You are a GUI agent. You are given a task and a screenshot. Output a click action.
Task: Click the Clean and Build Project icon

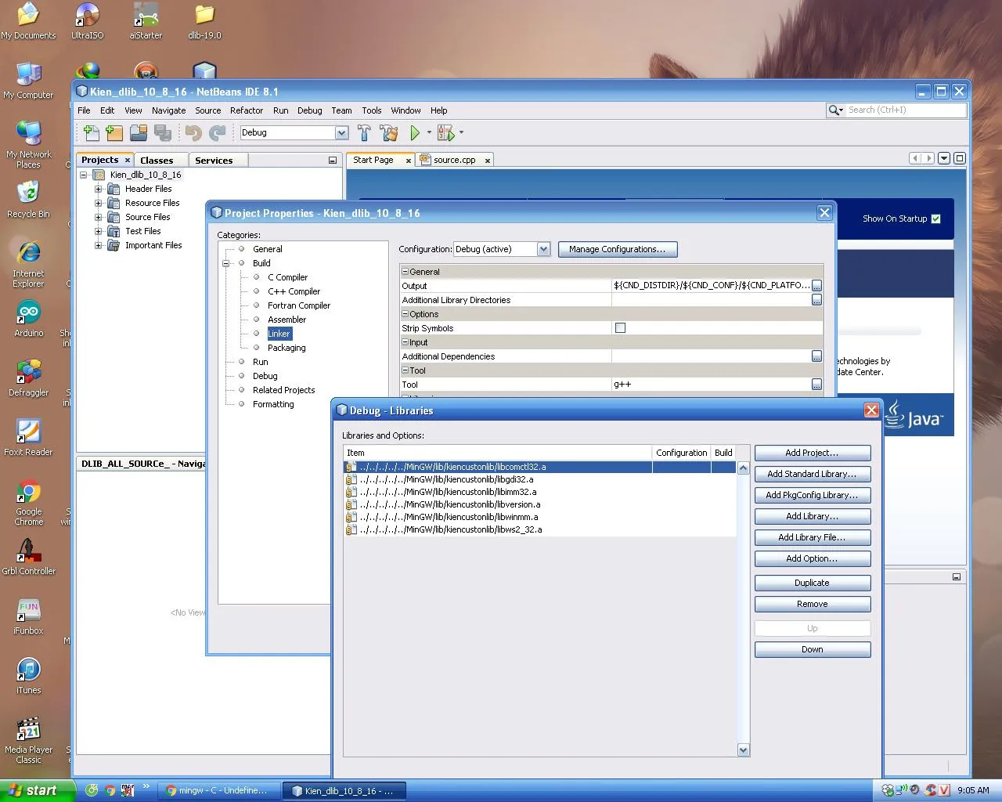click(388, 133)
